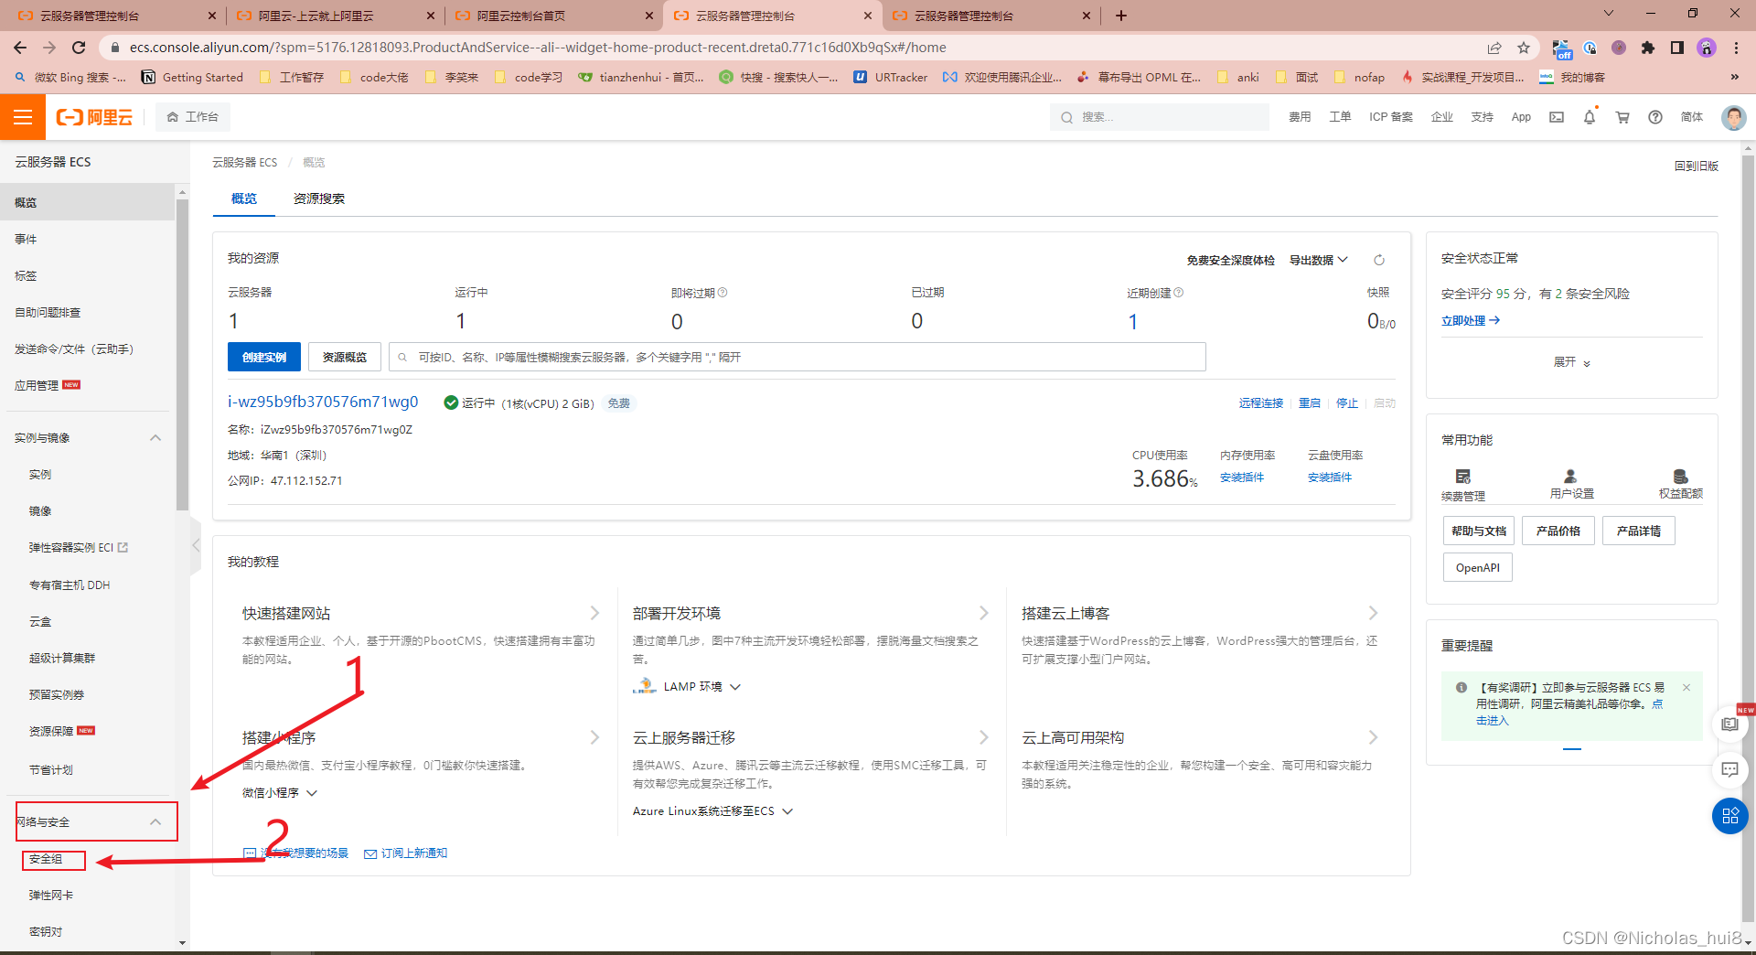Click the 资源概览 button
The width and height of the screenshot is (1756, 955).
344,357
